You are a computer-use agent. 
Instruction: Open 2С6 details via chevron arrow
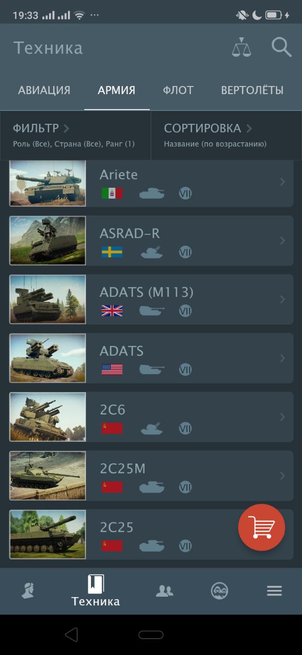[x=283, y=417]
